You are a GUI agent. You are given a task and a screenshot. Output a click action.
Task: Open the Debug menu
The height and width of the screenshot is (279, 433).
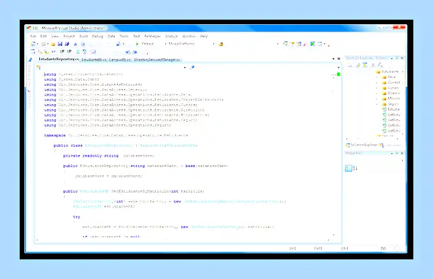98,36
